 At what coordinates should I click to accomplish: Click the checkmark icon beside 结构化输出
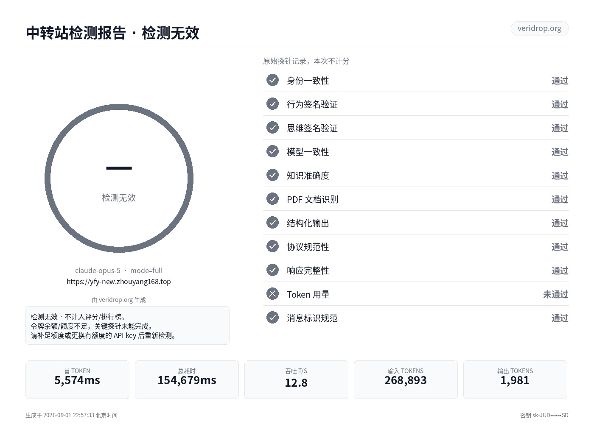click(x=272, y=223)
